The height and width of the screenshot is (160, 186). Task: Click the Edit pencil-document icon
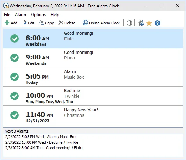(x=24, y=23)
